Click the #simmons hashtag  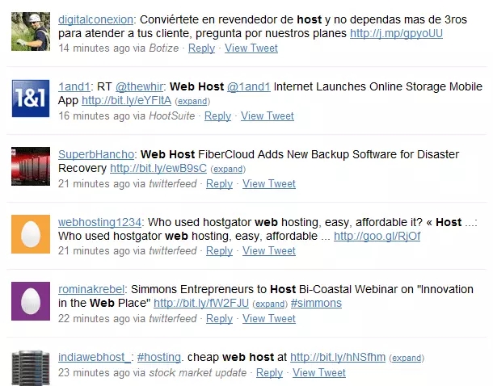tap(316, 303)
